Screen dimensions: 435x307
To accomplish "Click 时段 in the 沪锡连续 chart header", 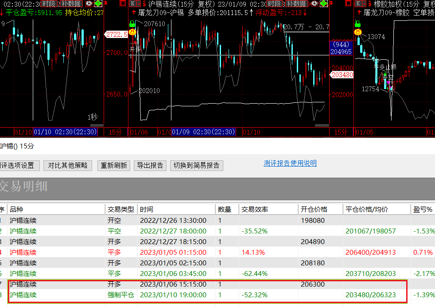I will click(x=275, y=4).
